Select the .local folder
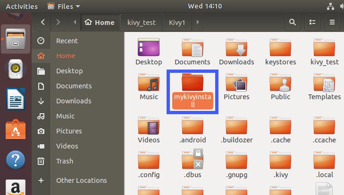This screenshot has width=344, height=195. (x=325, y=164)
